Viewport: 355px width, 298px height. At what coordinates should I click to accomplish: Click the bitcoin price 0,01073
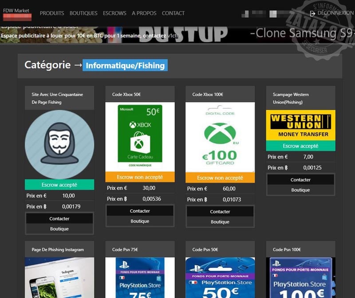232,199
